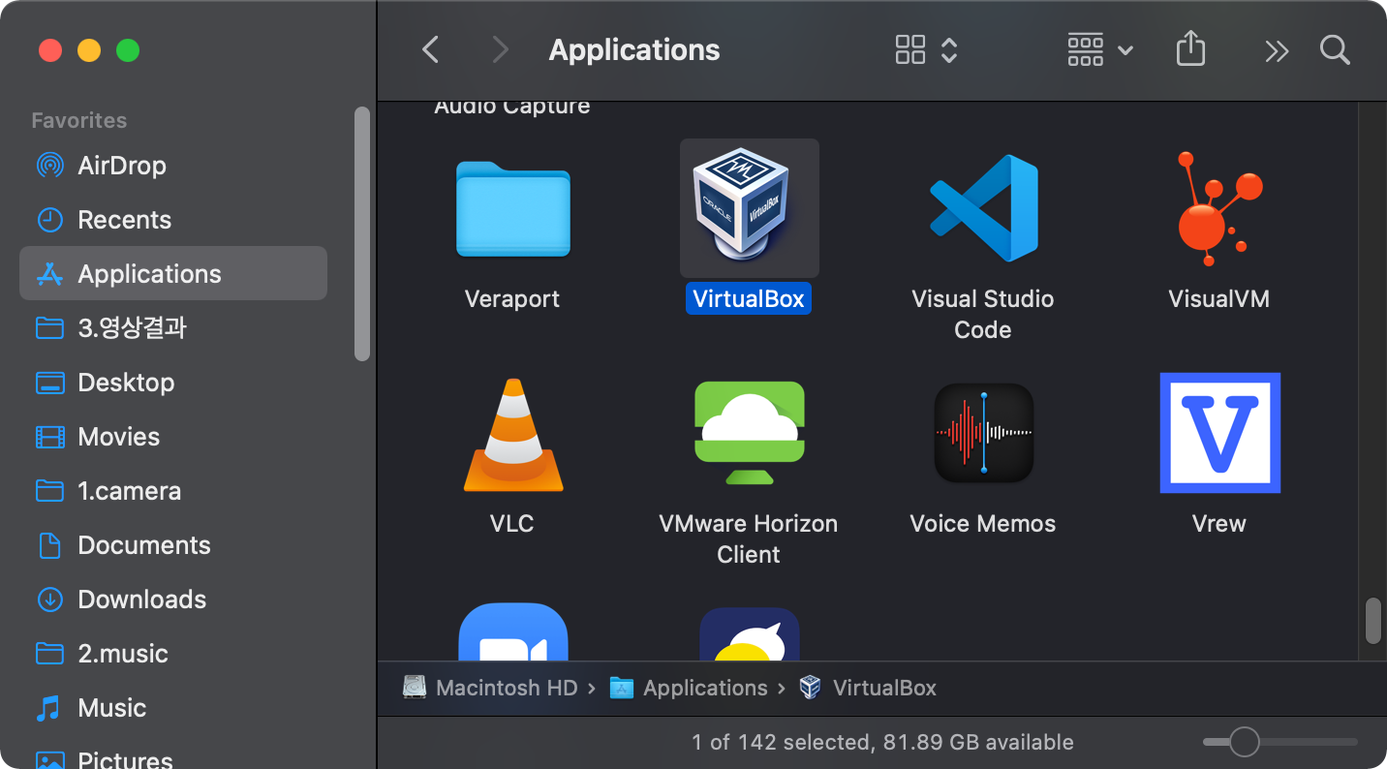The height and width of the screenshot is (769, 1387).
Task: Select the yellow chat bubble app icon
Action: [x=749, y=634]
